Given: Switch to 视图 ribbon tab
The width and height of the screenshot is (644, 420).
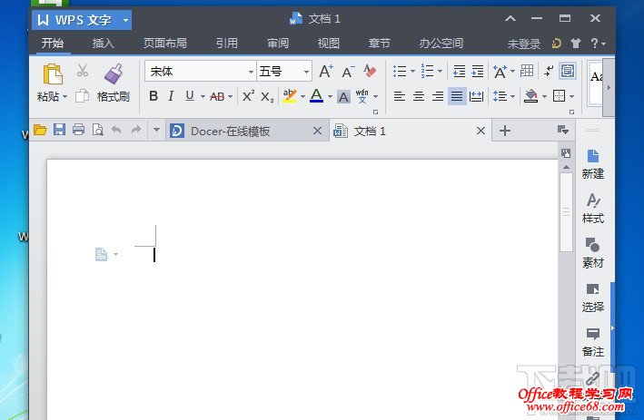Looking at the screenshot, I should pos(329,43).
